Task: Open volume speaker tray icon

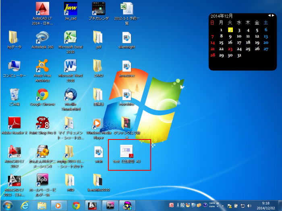Action: coord(249,206)
